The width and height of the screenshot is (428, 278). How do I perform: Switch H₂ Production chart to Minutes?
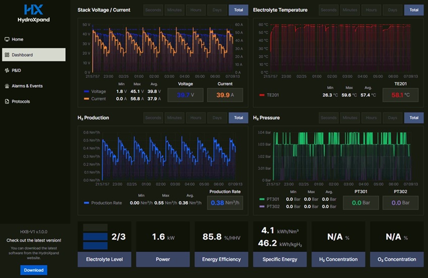click(174, 118)
